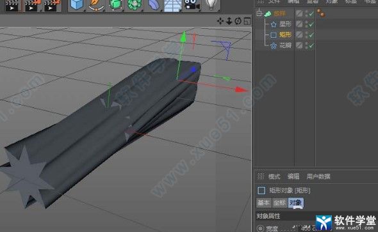Select the 矩形 object in Object Manager

[286, 35]
